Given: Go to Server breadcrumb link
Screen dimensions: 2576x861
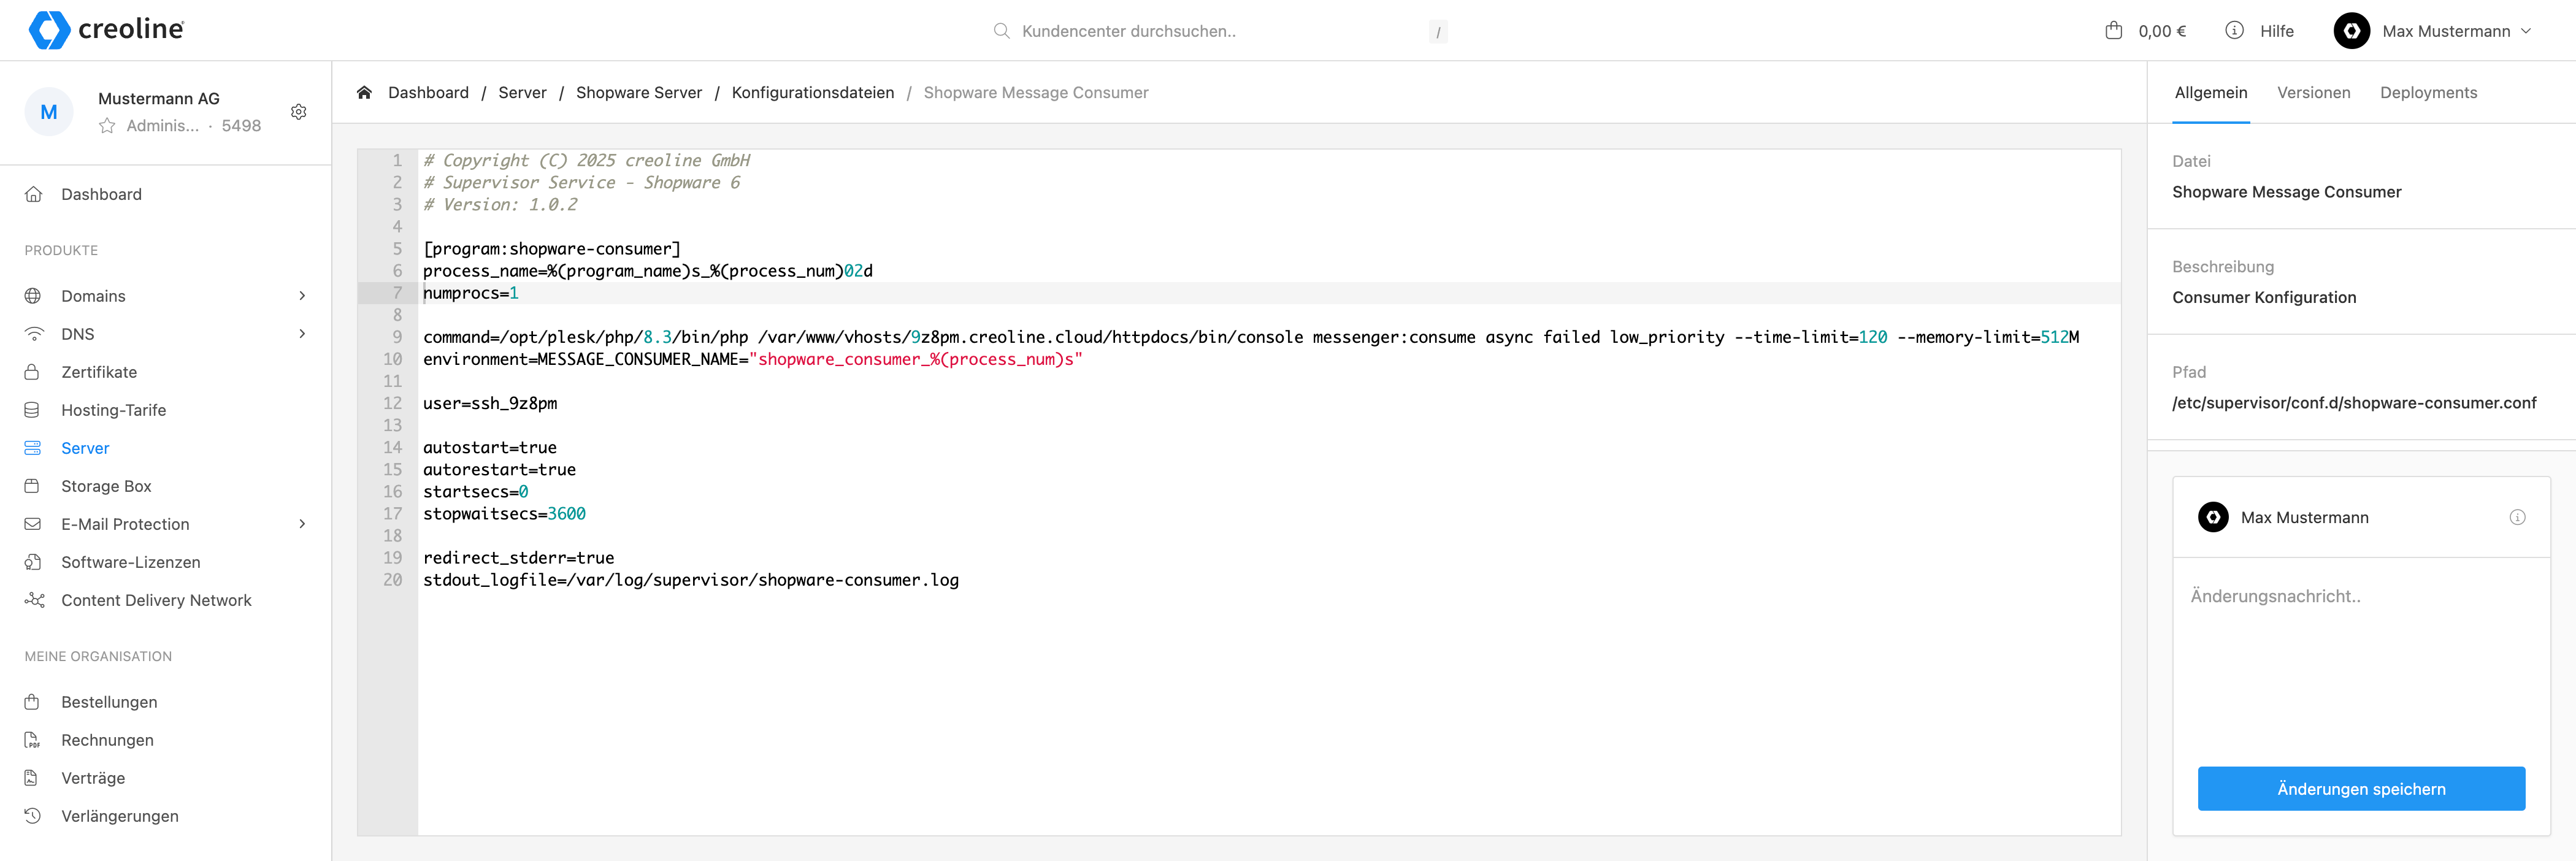Looking at the screenshot, I should tap(522, 92).
